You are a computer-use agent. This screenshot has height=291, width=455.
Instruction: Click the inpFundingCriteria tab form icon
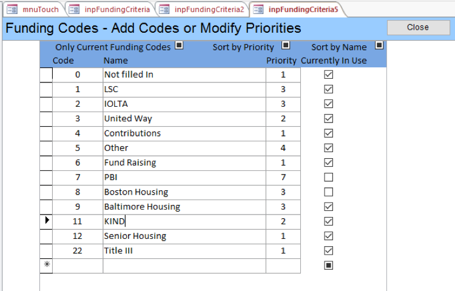pyautogui.click(x=75, y=9)
